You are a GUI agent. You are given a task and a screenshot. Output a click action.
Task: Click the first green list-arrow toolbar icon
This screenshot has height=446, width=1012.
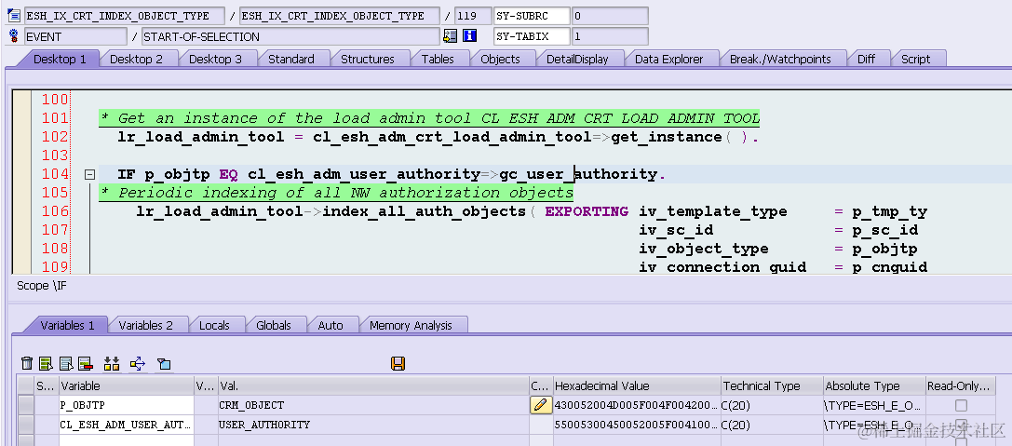coord(46,364)
